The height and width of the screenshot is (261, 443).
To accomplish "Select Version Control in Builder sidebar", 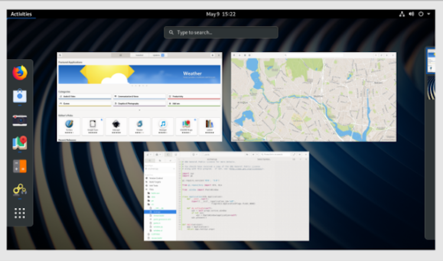I will 156,178.
